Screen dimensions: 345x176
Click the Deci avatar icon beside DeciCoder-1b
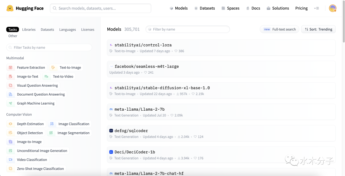(x=111, y=152)
